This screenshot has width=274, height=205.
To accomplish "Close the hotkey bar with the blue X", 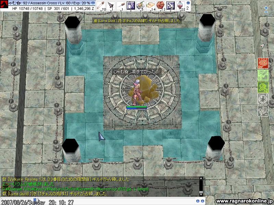I will (188, 3).
